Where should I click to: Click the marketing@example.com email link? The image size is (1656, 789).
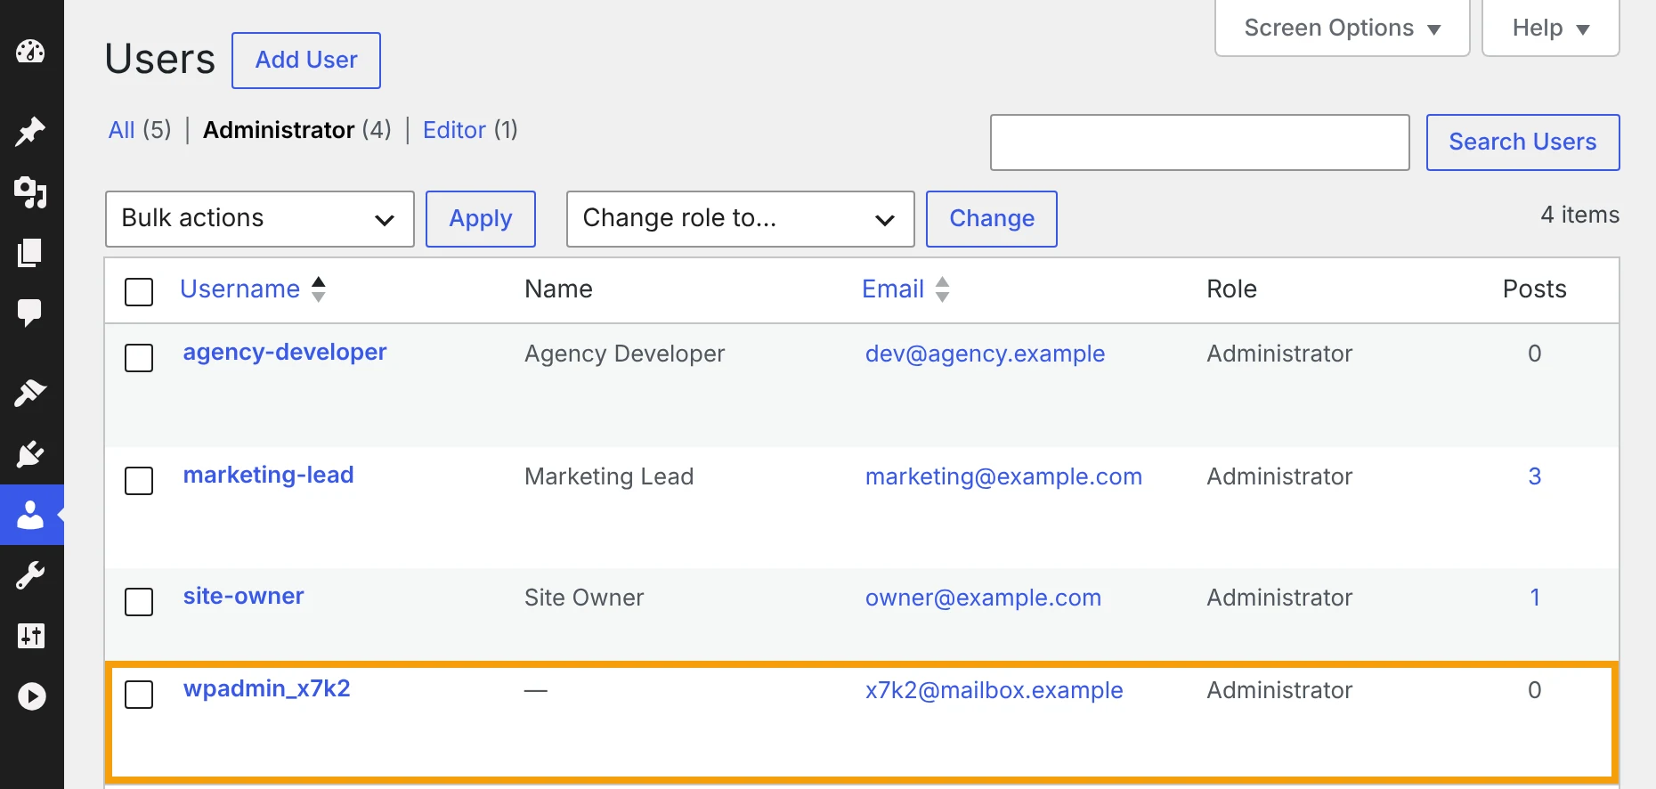coord(1004,476)
